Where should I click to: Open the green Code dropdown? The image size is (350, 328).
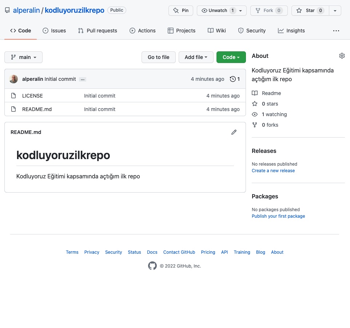231,57
